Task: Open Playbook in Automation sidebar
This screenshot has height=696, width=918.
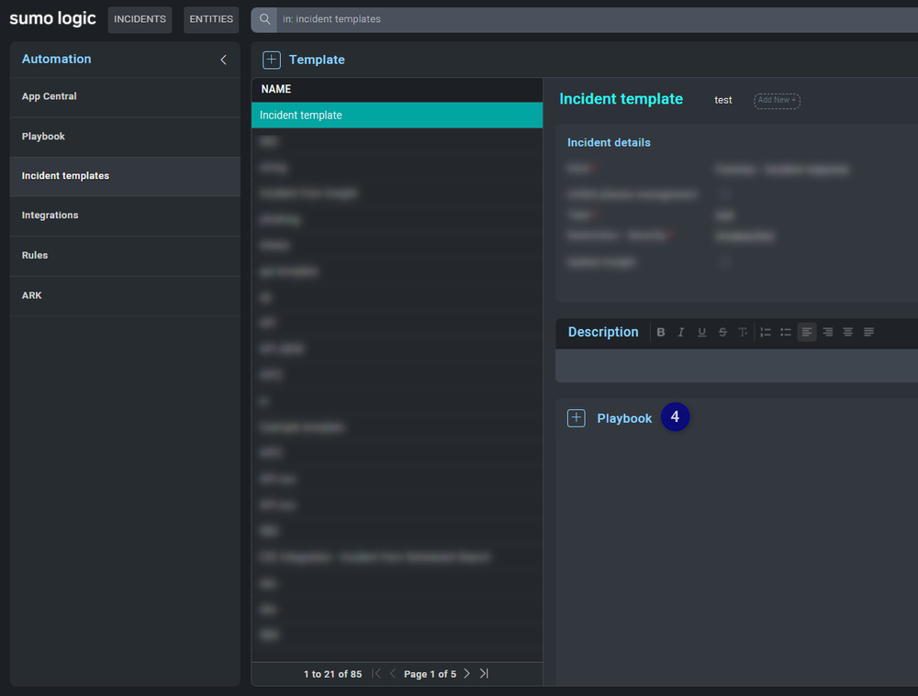Action: (x=43, y=137)
